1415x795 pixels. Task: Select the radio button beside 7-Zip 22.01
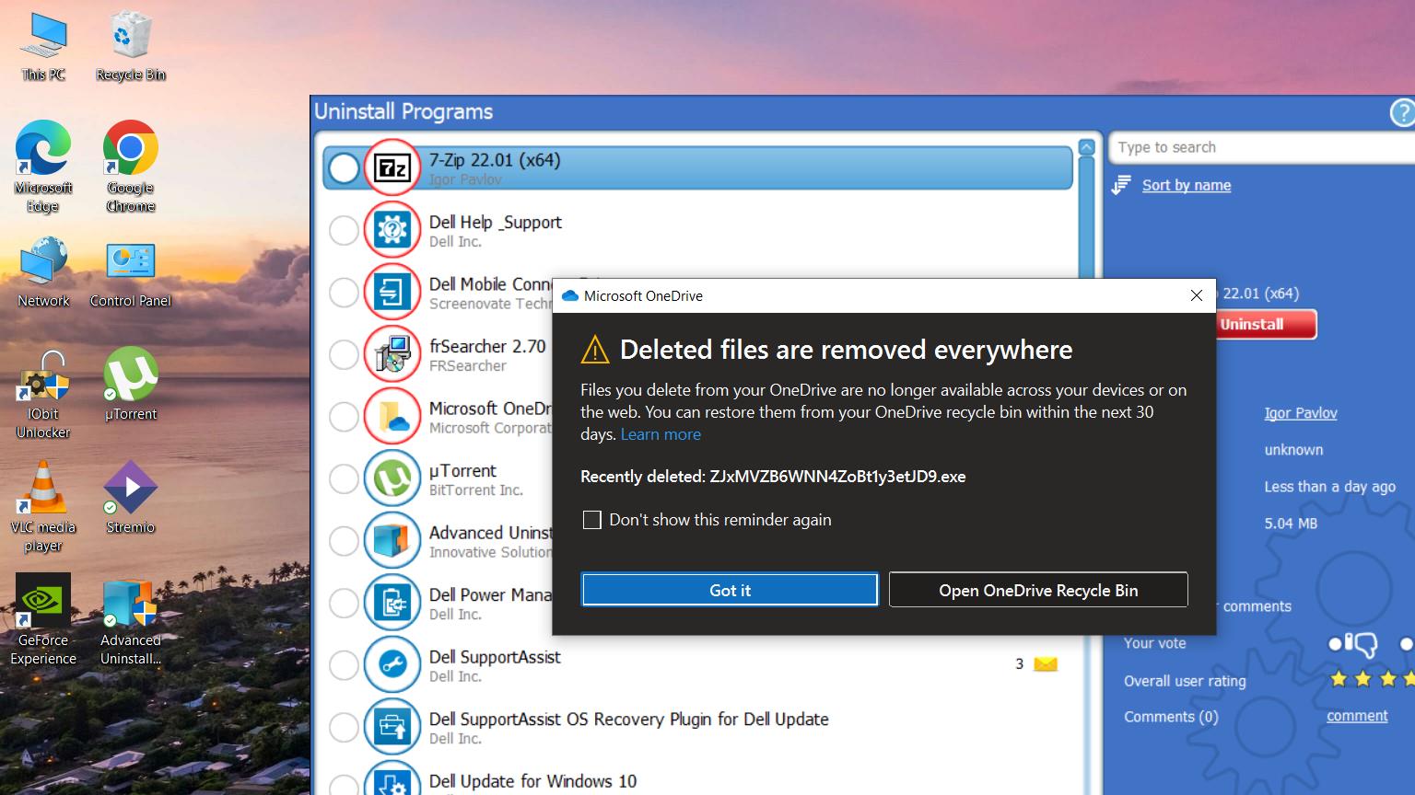click(x=344, y=168)
